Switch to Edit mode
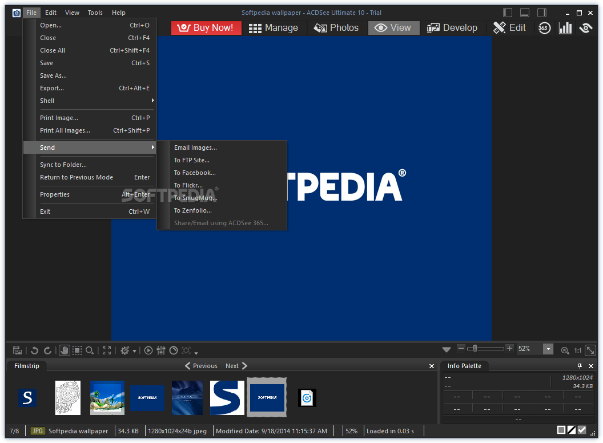Image resolution: width=603 pixels, height=443 pixels. [509, 27]
